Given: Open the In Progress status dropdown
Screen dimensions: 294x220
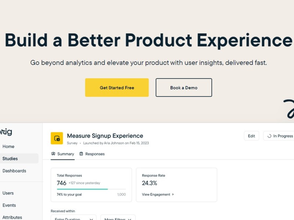Looking at the screenshot, I should (x=279, y=136).
